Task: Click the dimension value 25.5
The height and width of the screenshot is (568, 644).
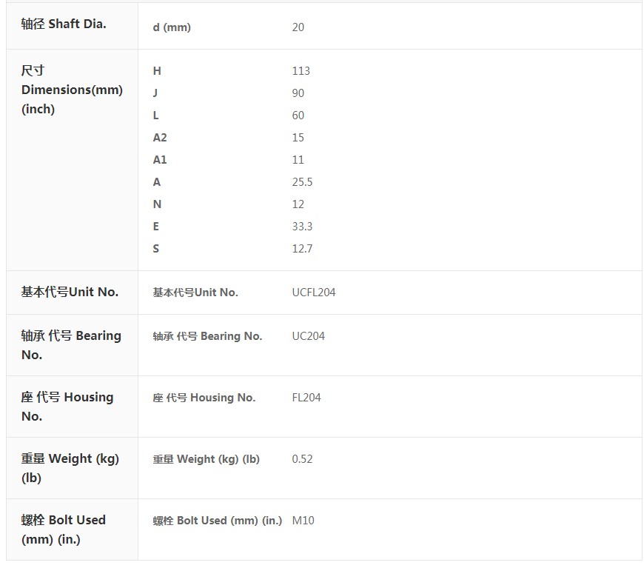Action: coord(302,182)
